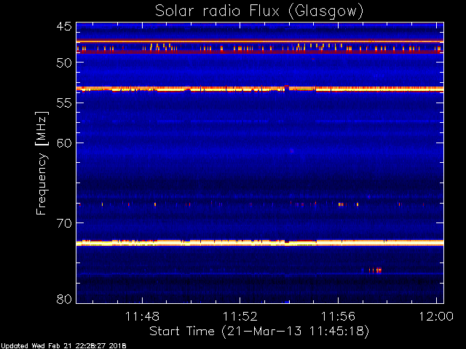The image size is (466, 349).
Task: Click the "Updated Wed Feb 21 22:26:27 2018" timestamp
Action: [x=63, y=346]
